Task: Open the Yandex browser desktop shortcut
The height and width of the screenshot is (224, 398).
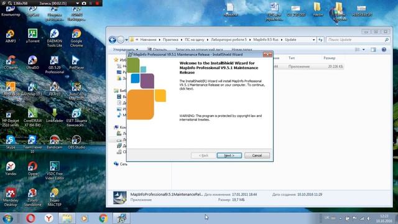Action: pyautogui.click(x=11, y=169)
